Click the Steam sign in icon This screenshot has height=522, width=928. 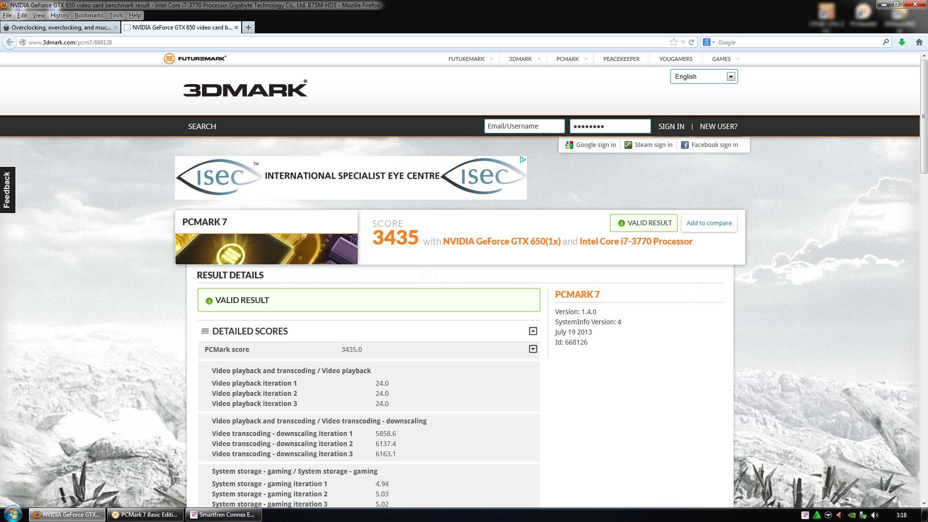(628, 145)
